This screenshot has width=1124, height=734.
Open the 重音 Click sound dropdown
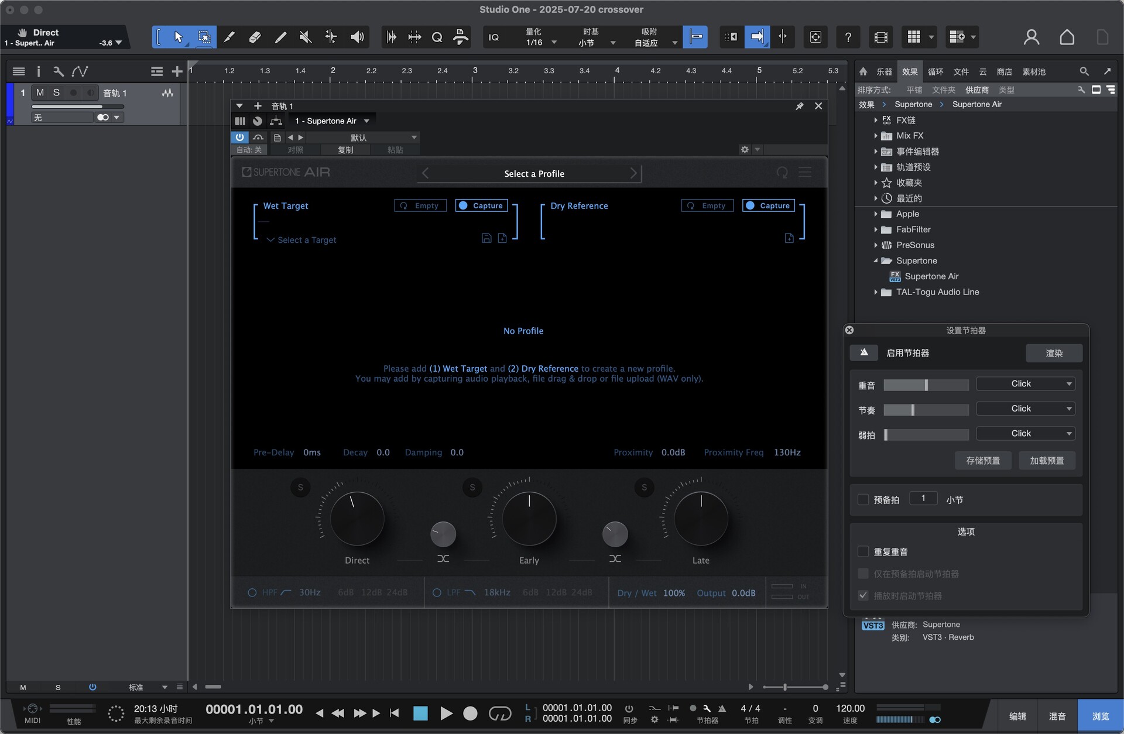coord(1026,383)
